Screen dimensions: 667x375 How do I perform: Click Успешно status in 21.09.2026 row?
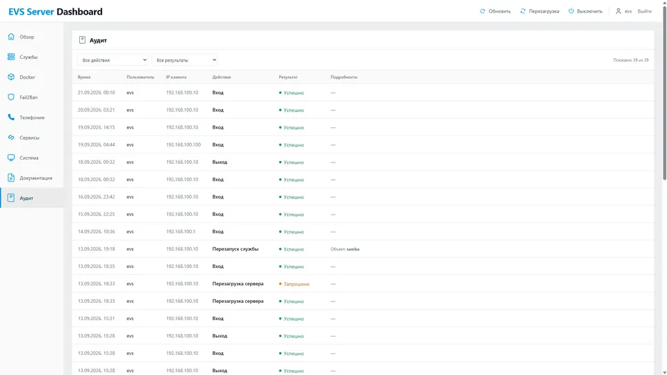291,92
